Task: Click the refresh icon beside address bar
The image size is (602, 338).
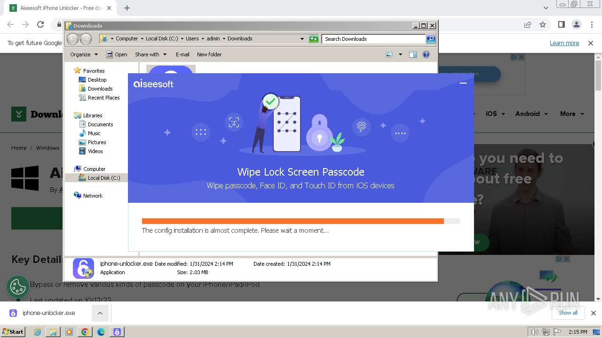Action: (x=314, y=39)
